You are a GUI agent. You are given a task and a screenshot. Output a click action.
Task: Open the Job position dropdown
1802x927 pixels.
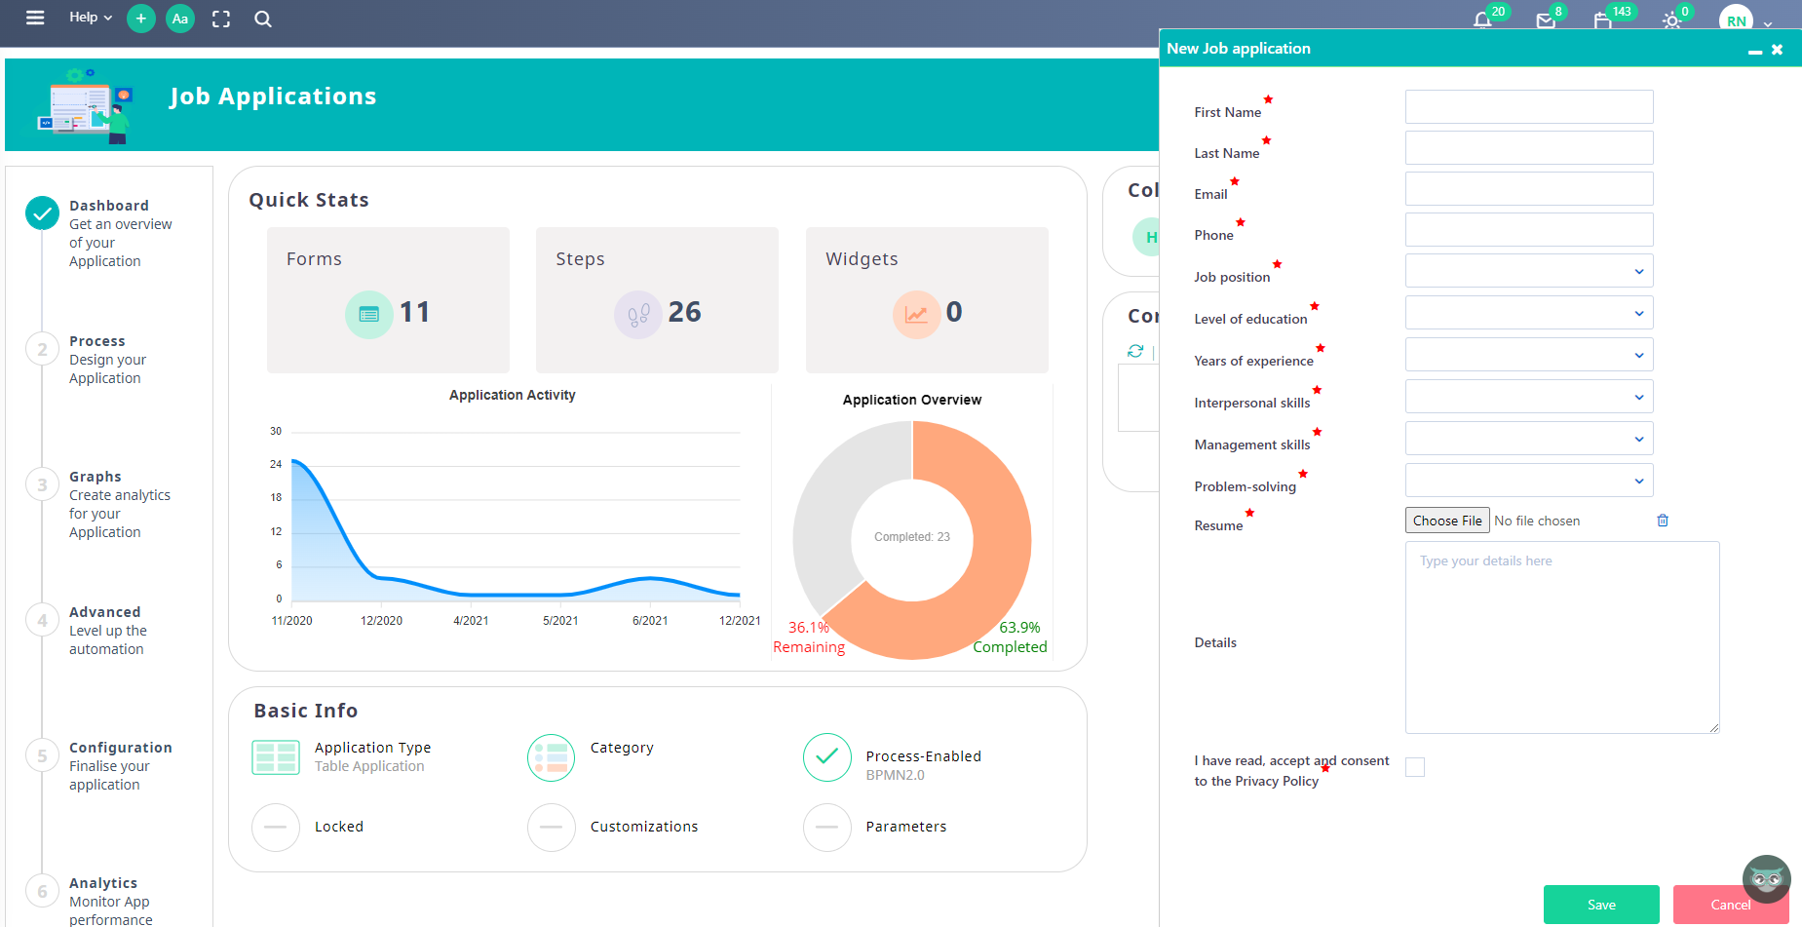(1528, 270)
